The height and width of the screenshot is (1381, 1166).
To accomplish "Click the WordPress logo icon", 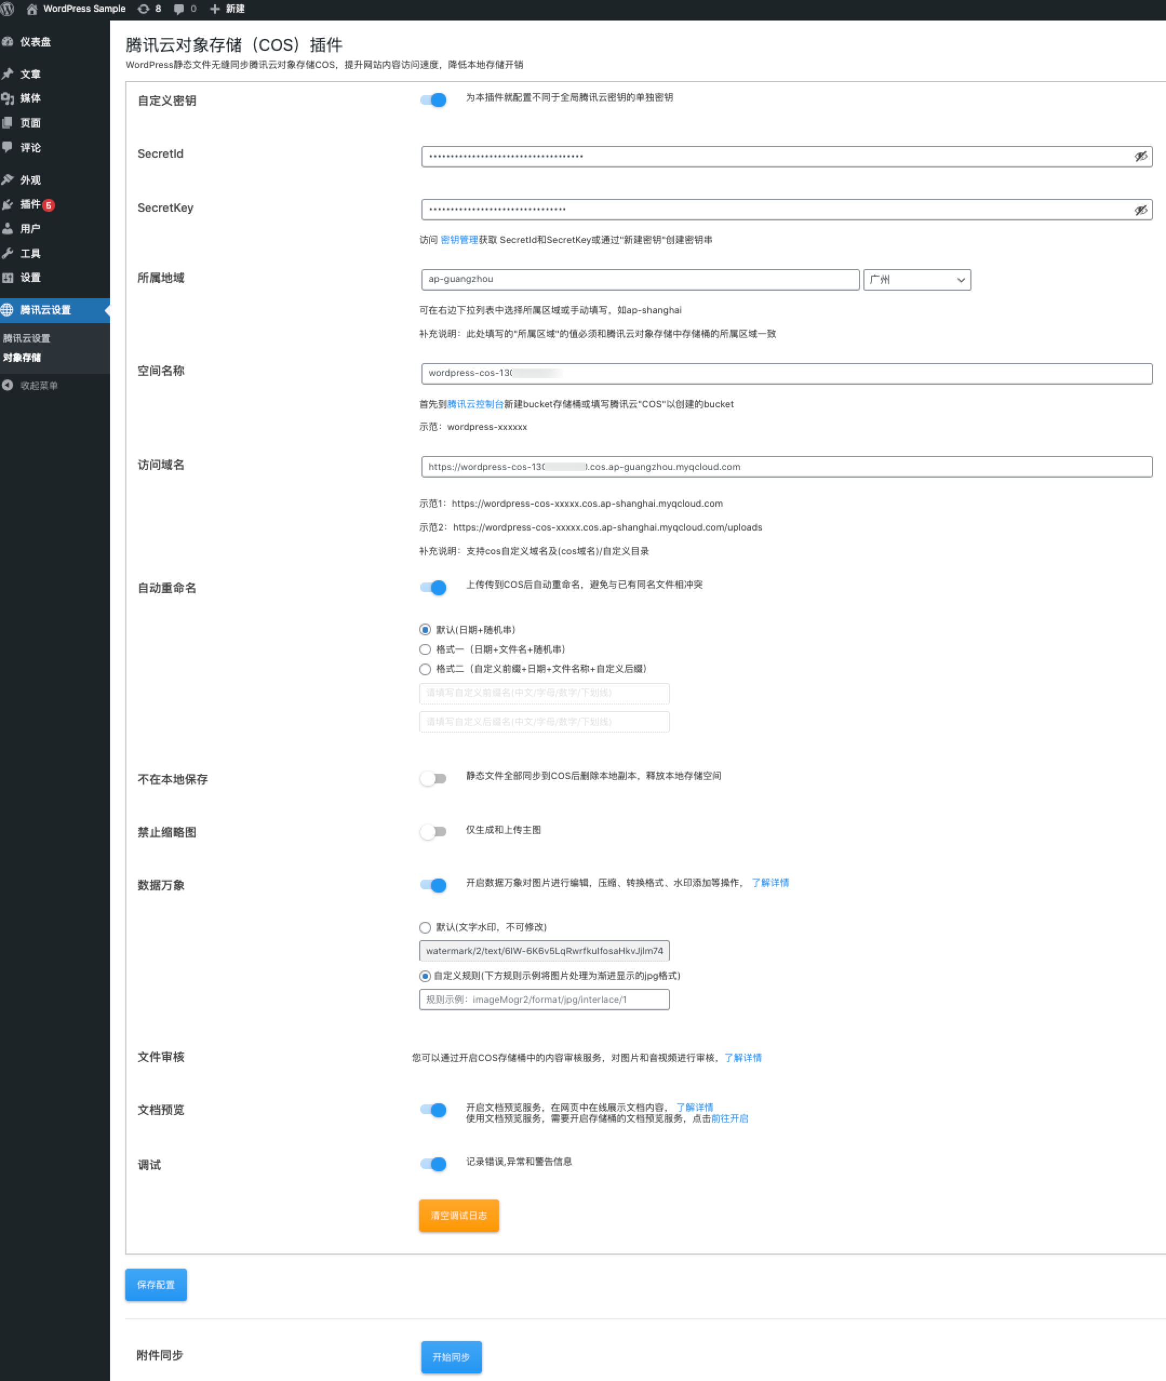I will (6, 9).
